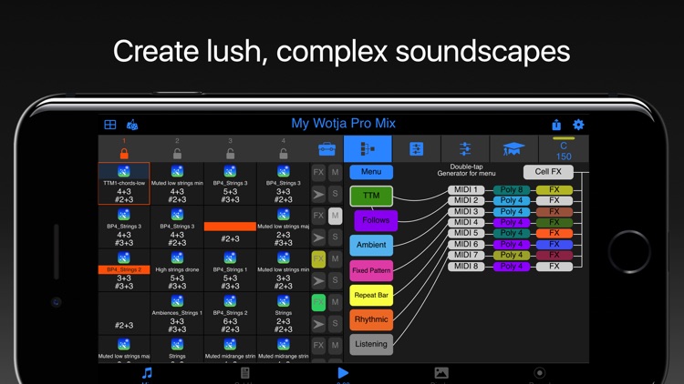Select the Listening generator
This screenshot has height=384, width=684.
coord(371,344)
